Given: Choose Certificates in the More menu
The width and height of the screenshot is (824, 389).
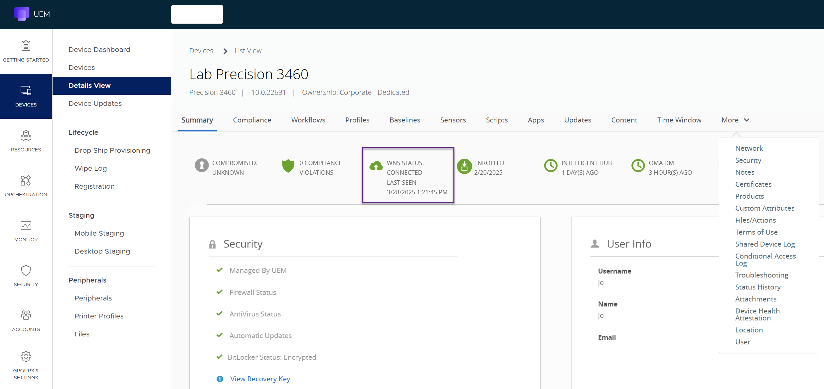Looking at the screenshot, I should tap(753, 184).
